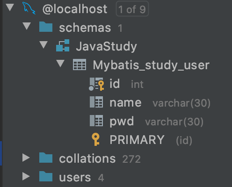
Task: Click the JavaStudy schema icon
Action: click(63, 45)
